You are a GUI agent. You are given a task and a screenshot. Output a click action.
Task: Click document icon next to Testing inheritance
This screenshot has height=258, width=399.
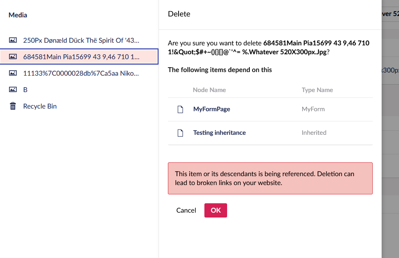180,133
